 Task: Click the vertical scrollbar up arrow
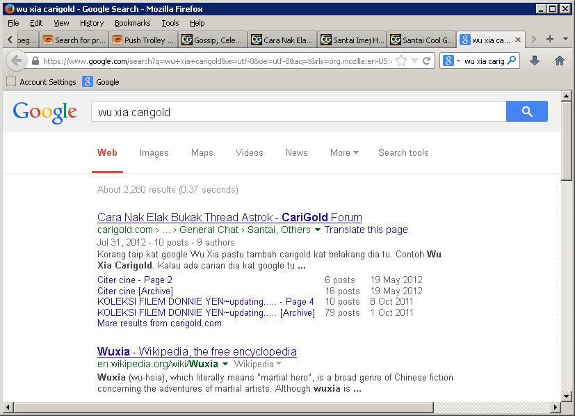[x=566, y=96]
